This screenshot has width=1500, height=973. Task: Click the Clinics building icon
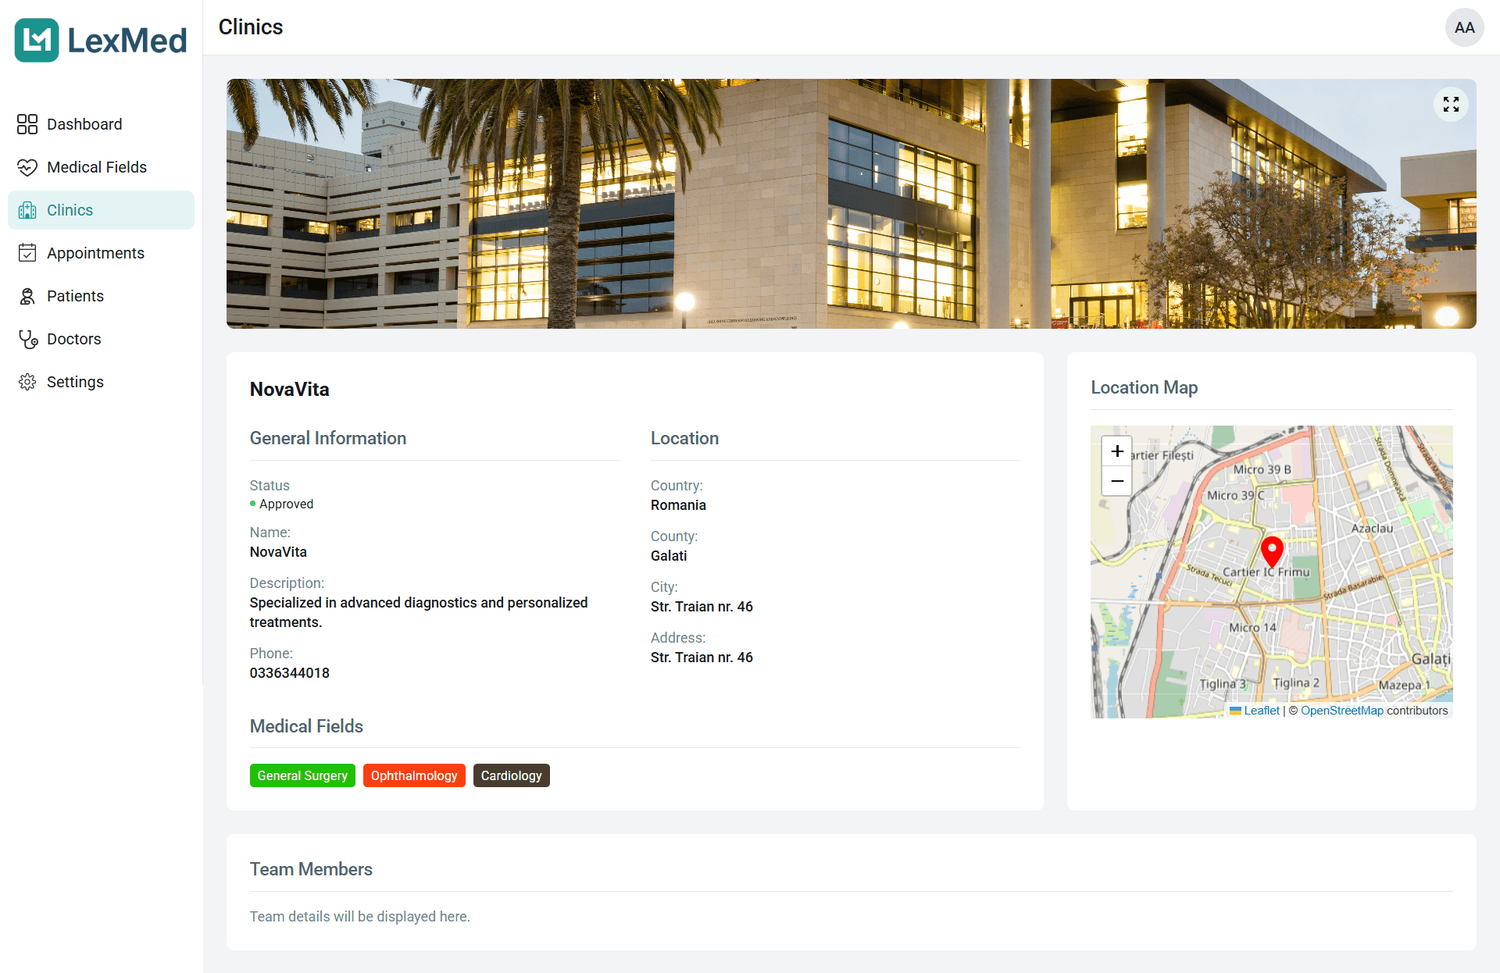(27, 210)
